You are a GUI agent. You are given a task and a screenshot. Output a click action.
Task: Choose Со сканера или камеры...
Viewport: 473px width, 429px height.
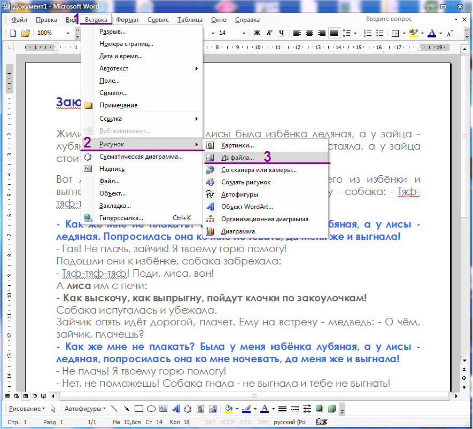point(266,170)
